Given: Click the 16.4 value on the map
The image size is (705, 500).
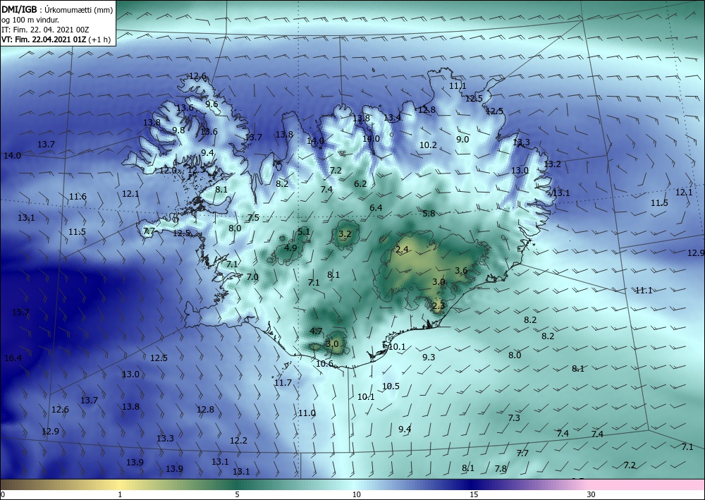Looking at the screenshot, I should pos(13,358).
